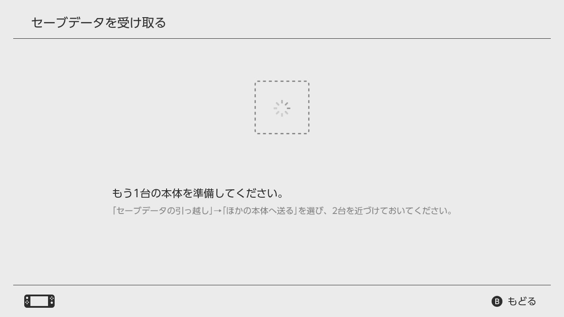Click the round B button icon
The image size is (564, 317).
pyautogui.click(x=497, y=301)
